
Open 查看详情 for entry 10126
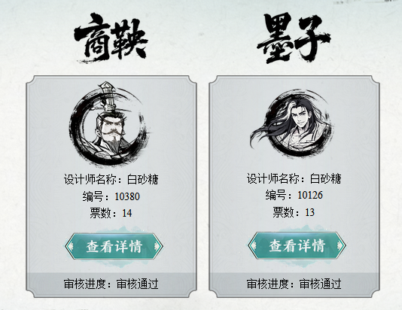(297, 245)
